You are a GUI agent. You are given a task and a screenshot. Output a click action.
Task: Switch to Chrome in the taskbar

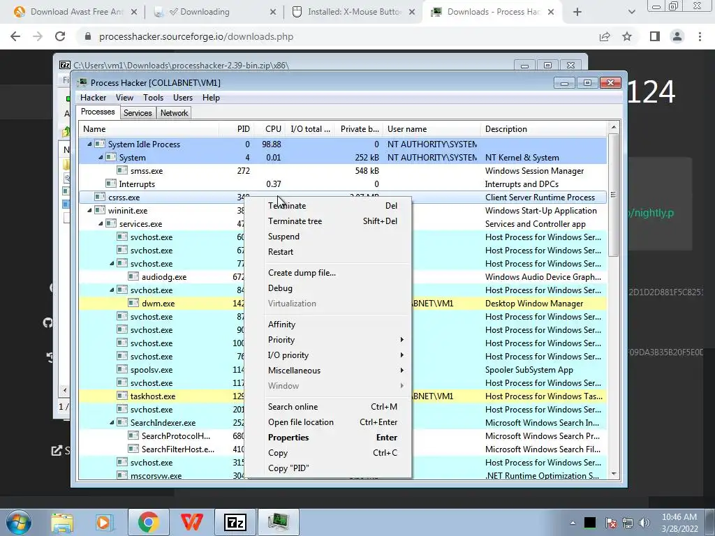[x=148, y=522]
